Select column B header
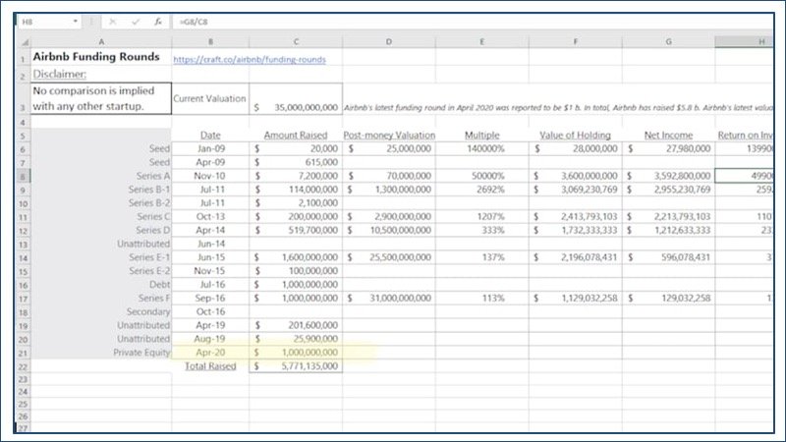 tap(210, 42)
